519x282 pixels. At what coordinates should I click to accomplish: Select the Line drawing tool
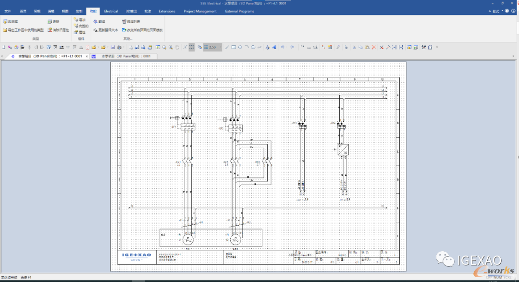point(227,47)
